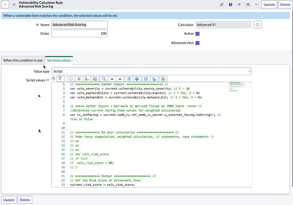Click the toggle comment speech bubble icon
293x205 pixels.
(71, 79)
